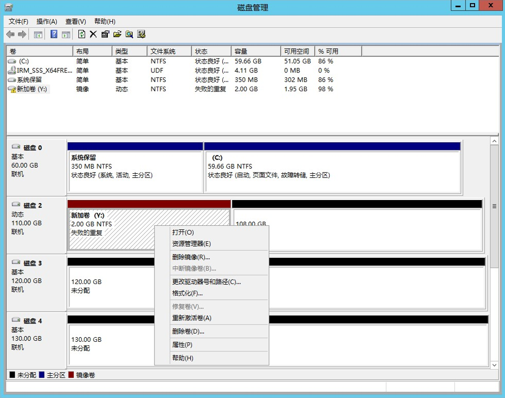The image size is (505, 398).
Task: Sort by the 布局 column header
Action: tap(93, 51)
